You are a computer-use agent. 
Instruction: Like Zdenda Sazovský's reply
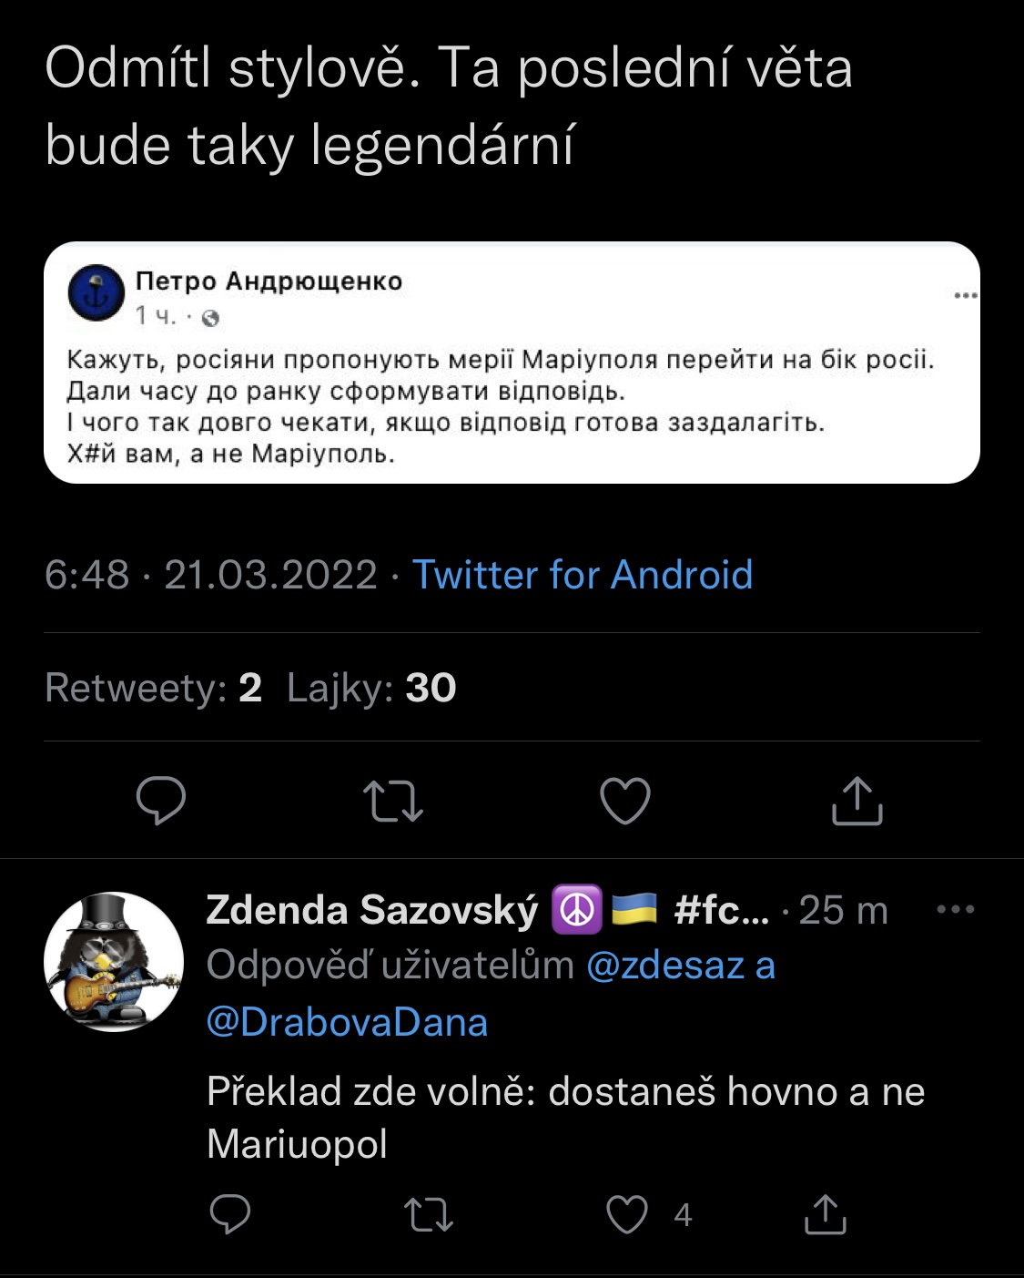pyautogui.click(x=627, y=1214)
